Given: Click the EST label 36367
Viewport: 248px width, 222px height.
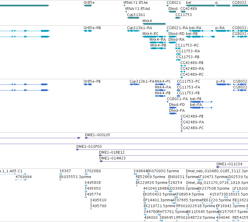Looking at the screenshot, I should tap(65, 171).
